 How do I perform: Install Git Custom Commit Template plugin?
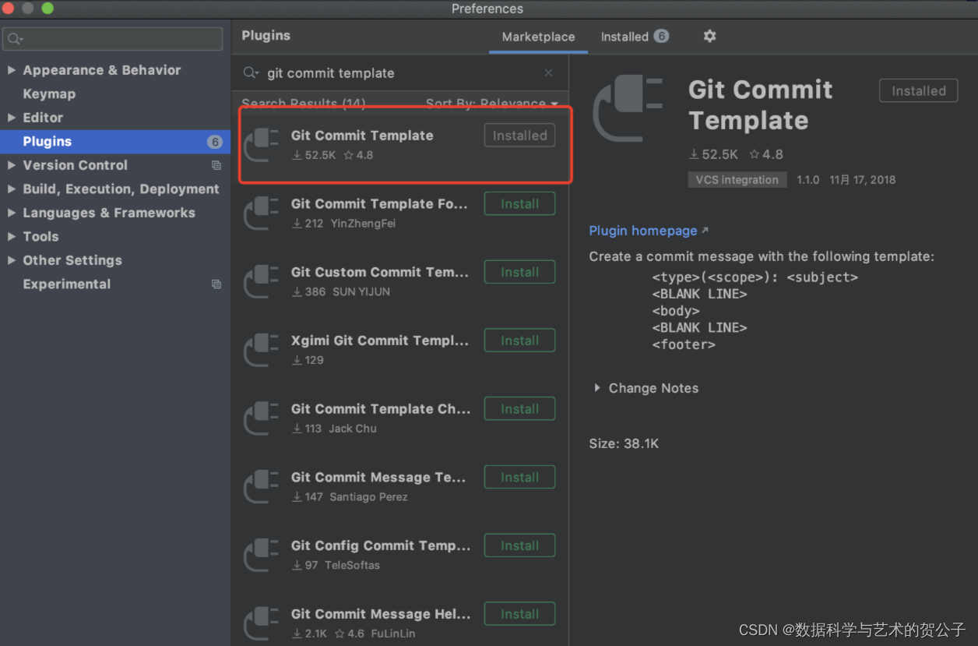(x=519, y=272)
